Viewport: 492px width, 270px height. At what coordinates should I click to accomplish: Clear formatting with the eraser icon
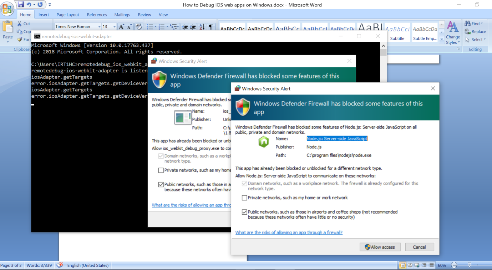tap(139, 27)
